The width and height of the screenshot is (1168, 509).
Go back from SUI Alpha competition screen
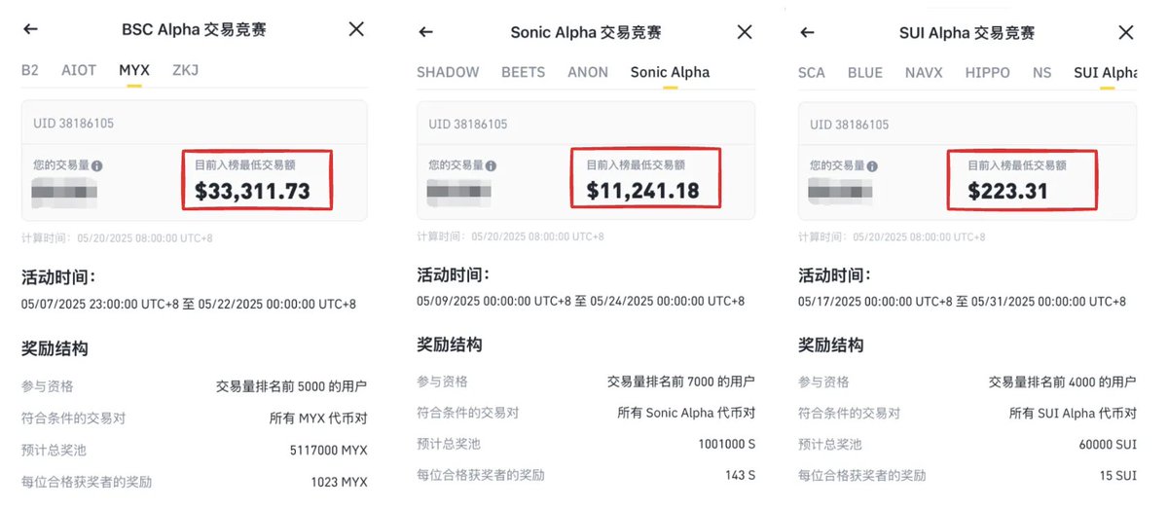(x=807, y=32)
